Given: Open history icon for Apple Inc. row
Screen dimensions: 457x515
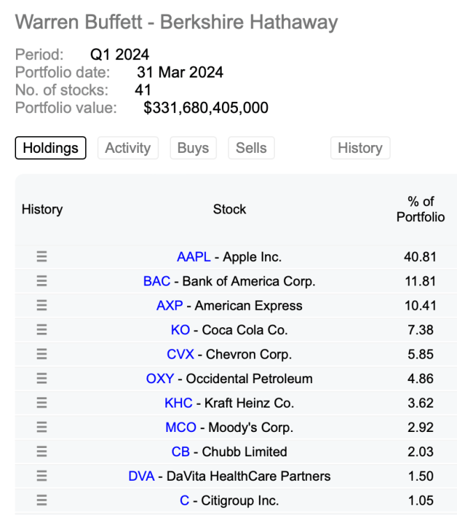Looking at the screenshot, I should tap(42, 257).
